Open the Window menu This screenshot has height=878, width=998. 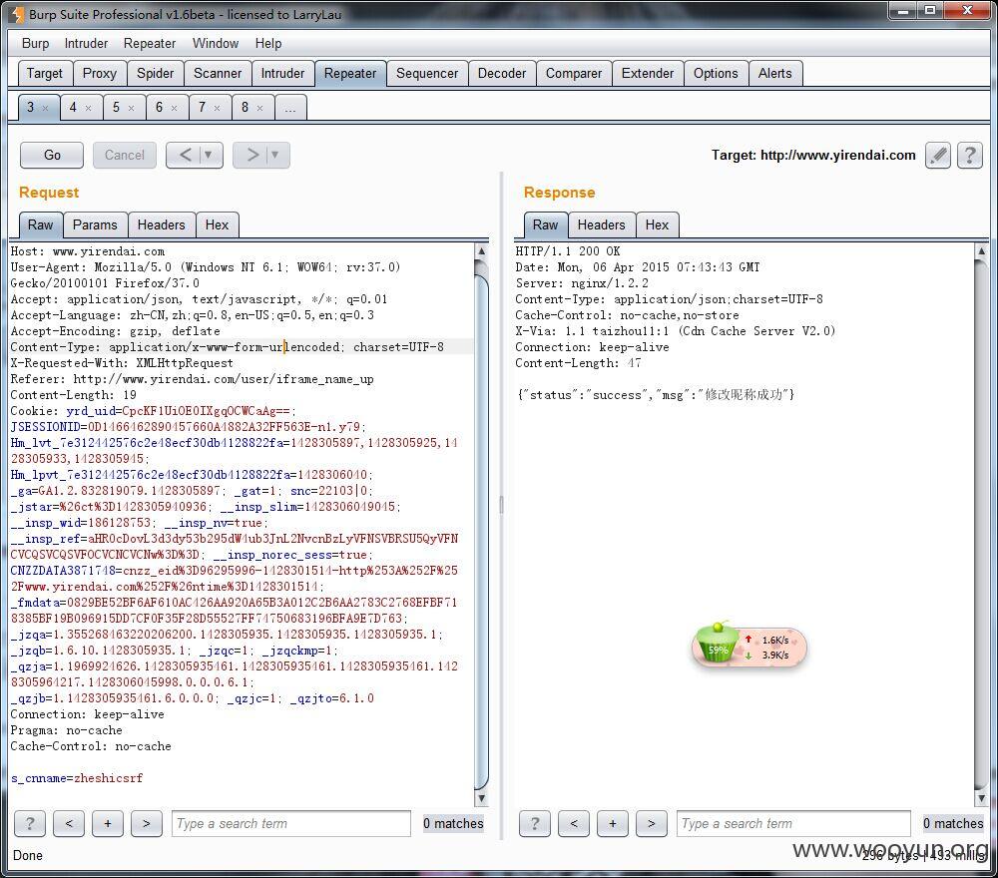pos(216,43)
